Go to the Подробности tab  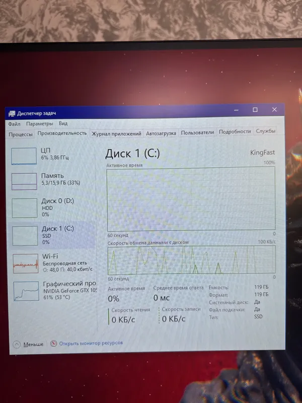pos(235,131)
